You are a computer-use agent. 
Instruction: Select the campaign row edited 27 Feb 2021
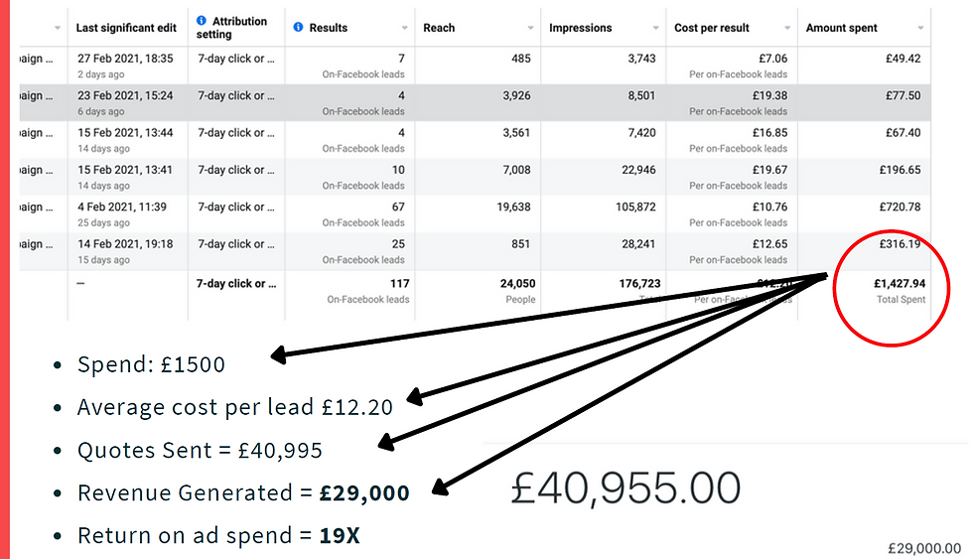(x=475, y=66)
